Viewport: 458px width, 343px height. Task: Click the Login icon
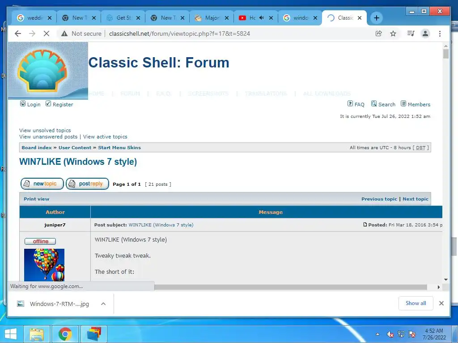point(22,104)
